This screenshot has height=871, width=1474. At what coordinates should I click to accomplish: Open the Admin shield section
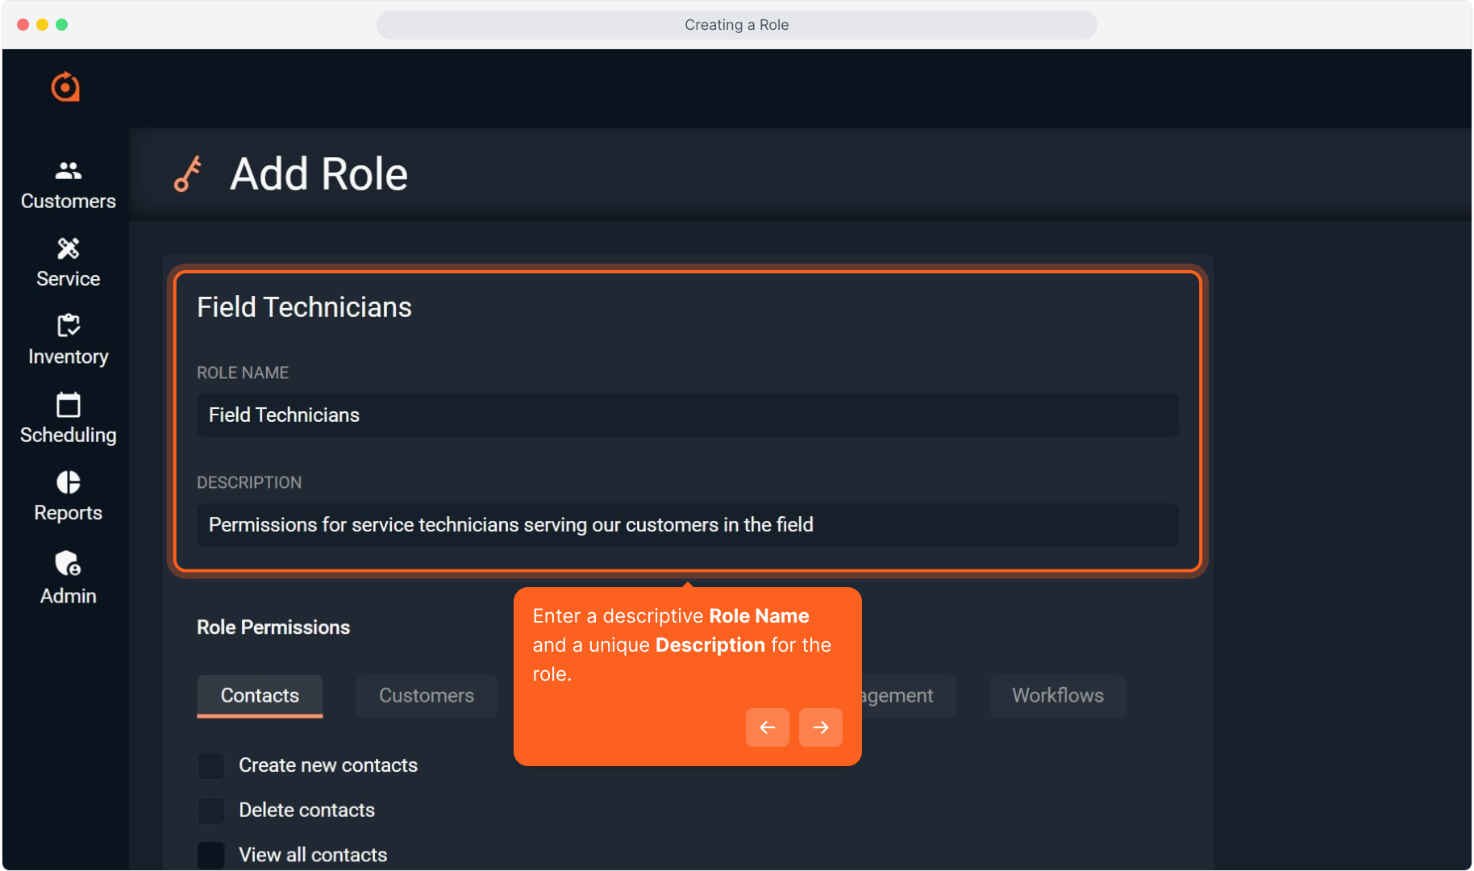pyautogui.click(x=68, y=577)
